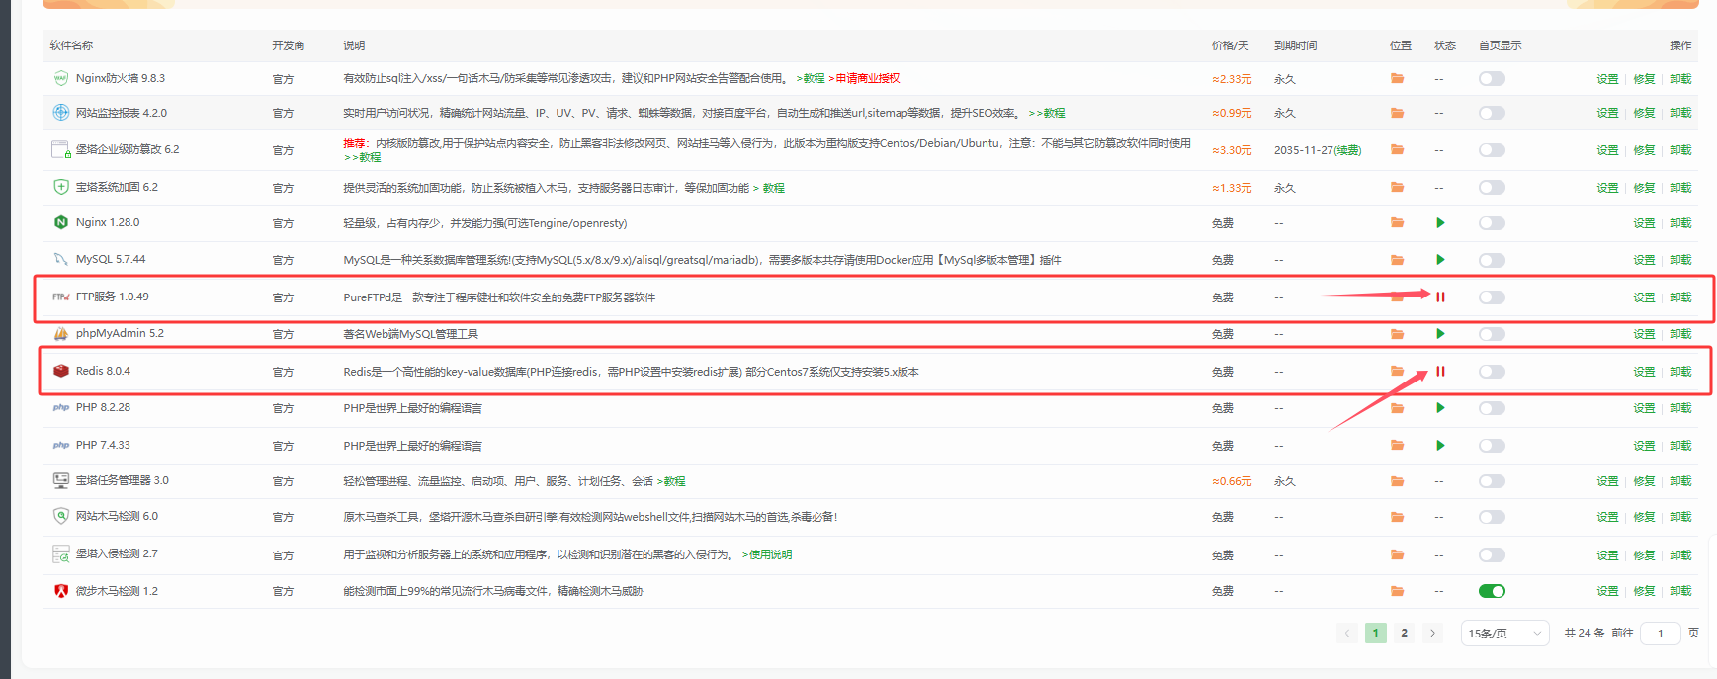This screenshot has height=679, width=1717.
Task: Select page 1 in pagination
Action: coord(1375,633)
